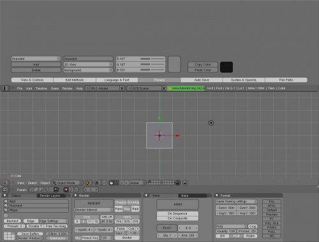Click the Paste Color button
Screen dimensions: 319x242
click(x=203, y=70)
